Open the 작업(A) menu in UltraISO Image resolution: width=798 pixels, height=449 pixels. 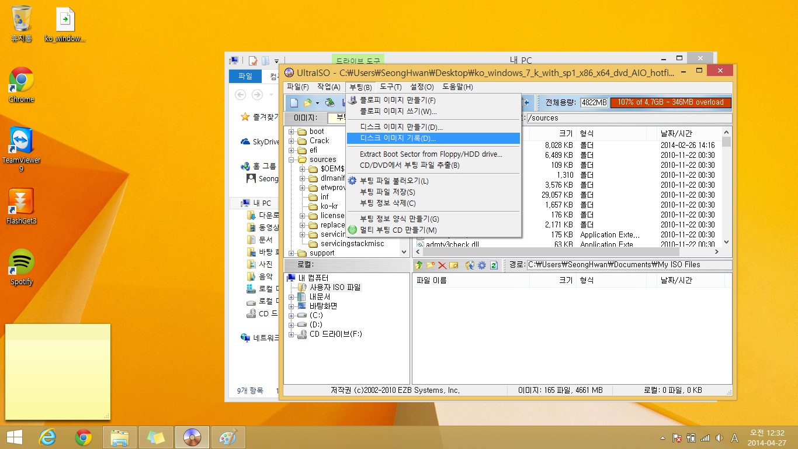pyautogui.click(x=328, y=87)
